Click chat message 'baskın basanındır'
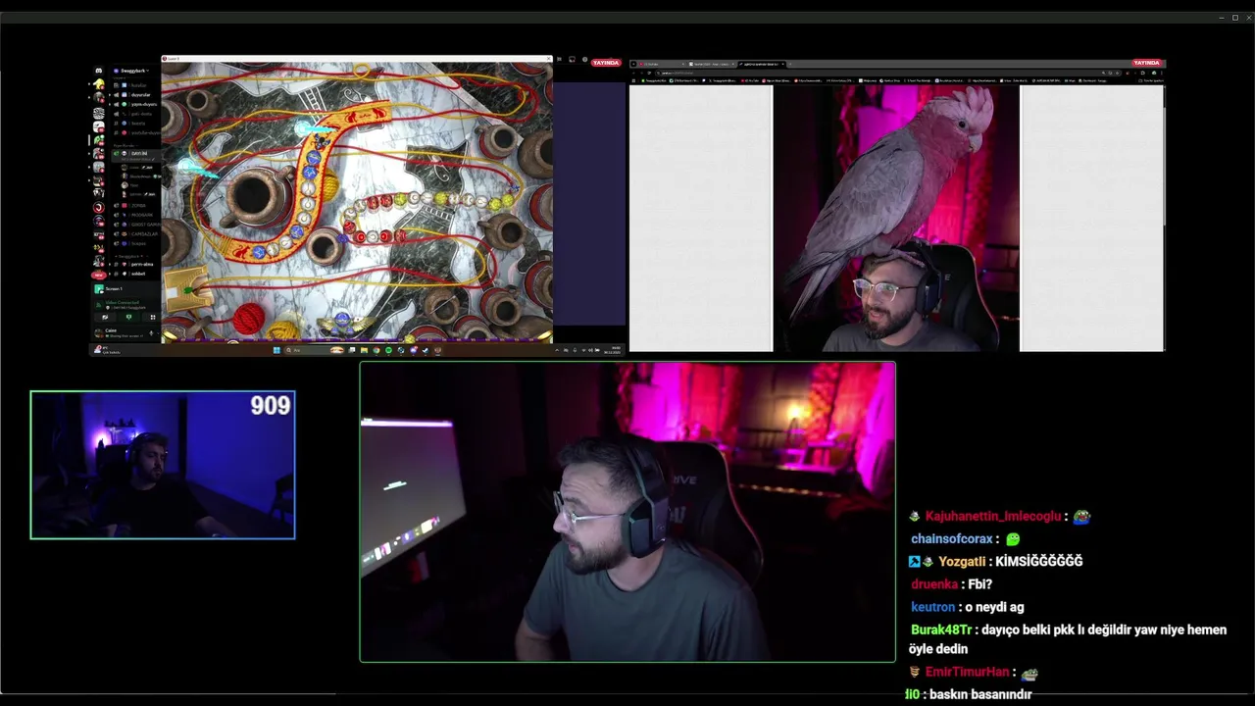This screenshot has width=1255, height=706. 980,694
